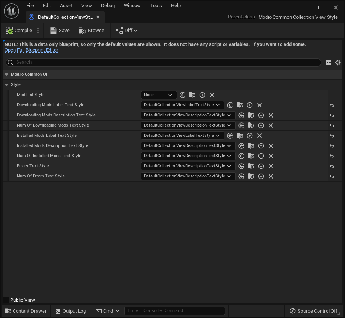
Task: Reset Num Of Errors Text Style to default
Action: tap(332, 176)
